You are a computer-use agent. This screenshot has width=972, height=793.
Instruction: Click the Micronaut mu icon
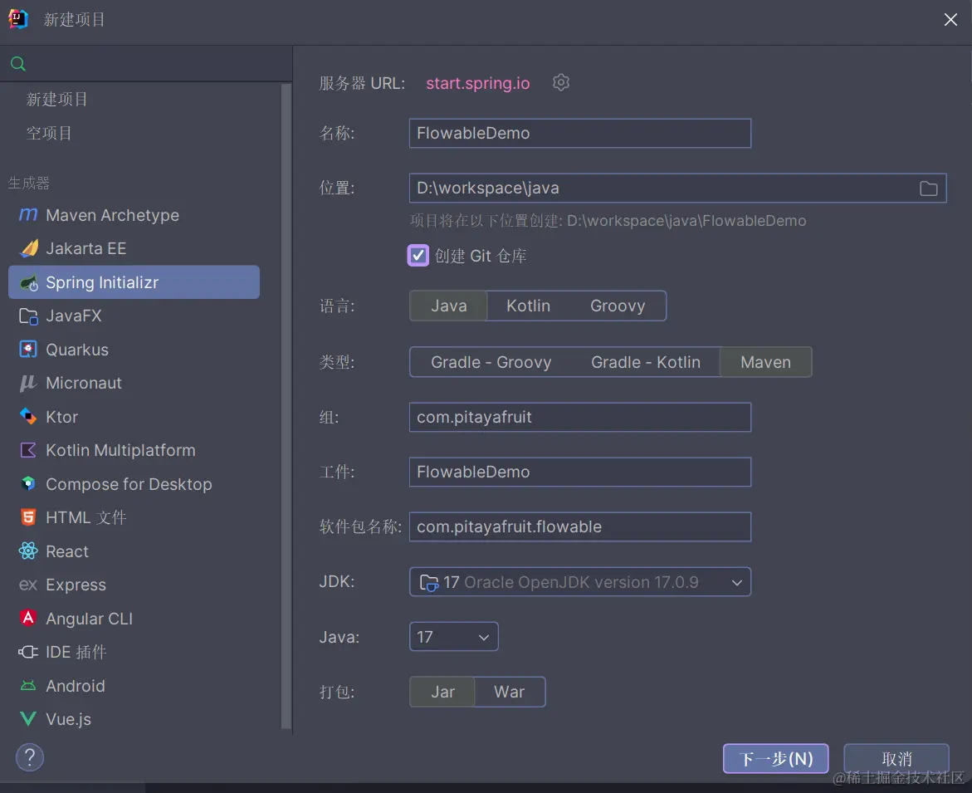[x=28, y=383]
